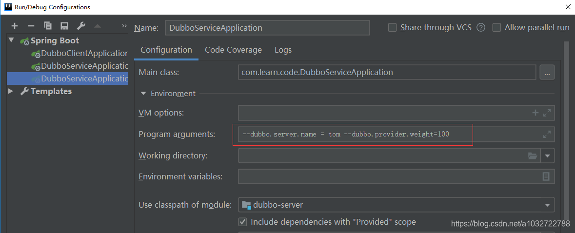The width and height of the screenshot is (575, 233).
Task: Save configuration with the disk icon
Action: 64,26
